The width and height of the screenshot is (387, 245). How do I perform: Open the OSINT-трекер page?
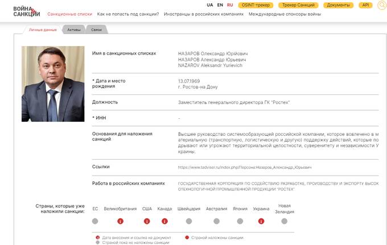[256, 5]
